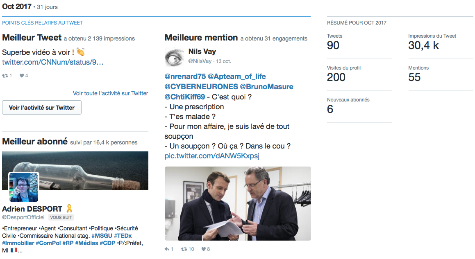Screen dimensions: 475x259
Task: Click the heart icon under the top tweet
Action: pos(22,76)
